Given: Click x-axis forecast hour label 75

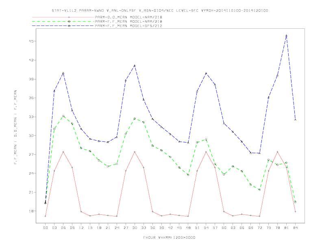Looking at the screenshot, I should point(269,228).
